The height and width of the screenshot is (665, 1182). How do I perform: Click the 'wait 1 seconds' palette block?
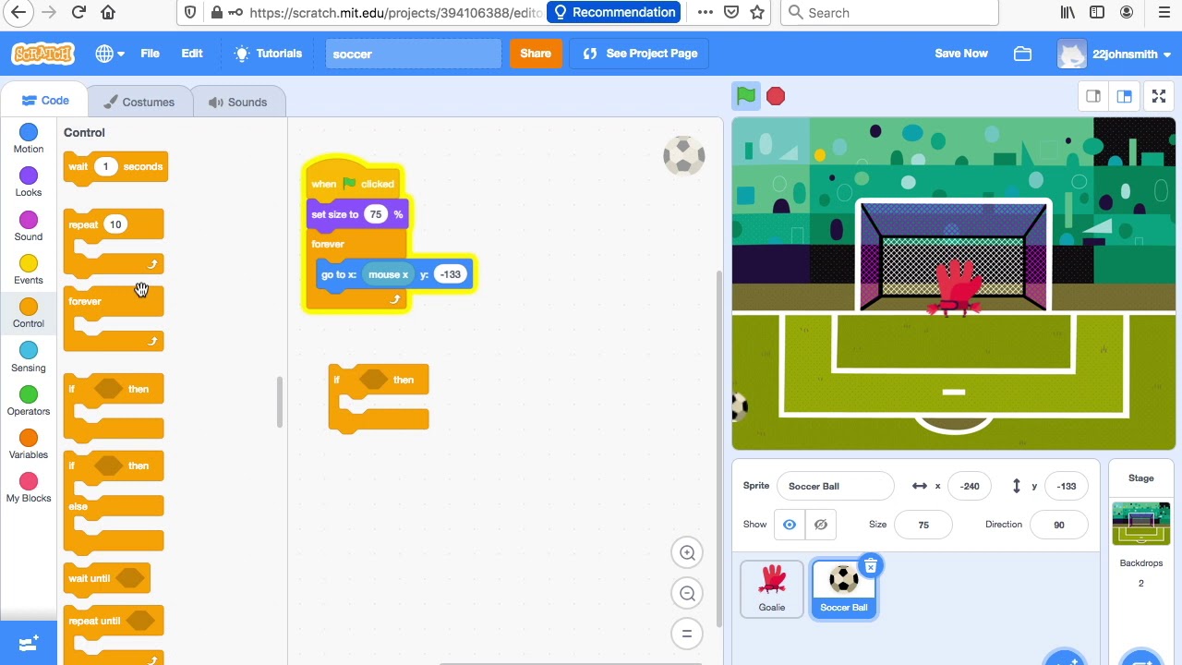pyautogui.click(x=115, y=167)
